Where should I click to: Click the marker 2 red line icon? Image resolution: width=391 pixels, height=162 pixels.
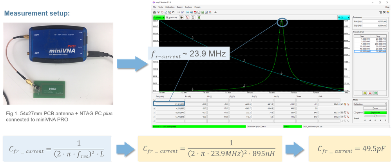[x=348, y=113]
